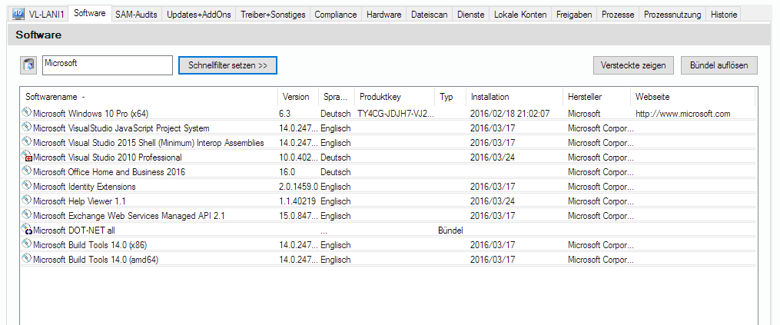Screen dimensions: 780x325
Task: Open the Historie tab
Action: (724, 15)
